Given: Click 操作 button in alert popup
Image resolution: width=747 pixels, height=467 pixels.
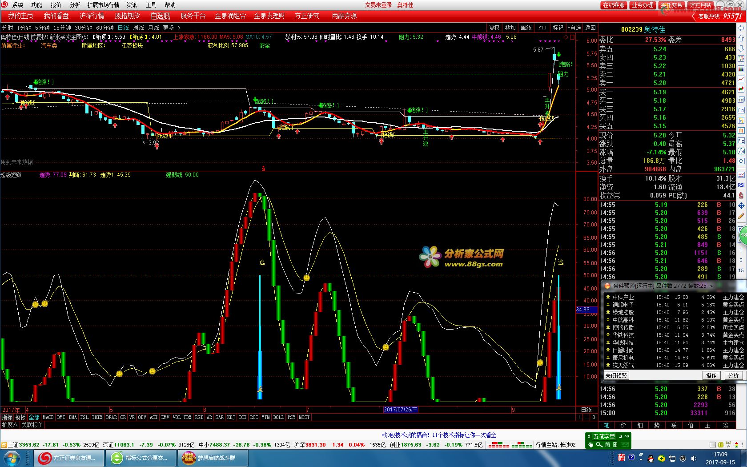Looking at the screenshot, I should coord(711,375).
